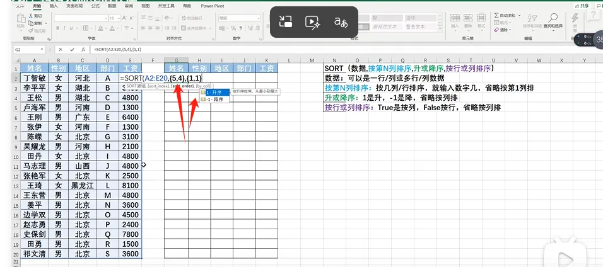Toggle center text horizontally
Image resolution: width=603 pixels, height=267 pixels.
tap(150, 28)
